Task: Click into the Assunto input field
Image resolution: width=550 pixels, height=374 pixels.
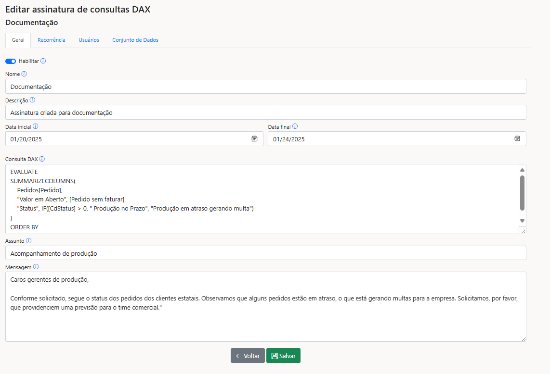Action: [x=265, y=253]
